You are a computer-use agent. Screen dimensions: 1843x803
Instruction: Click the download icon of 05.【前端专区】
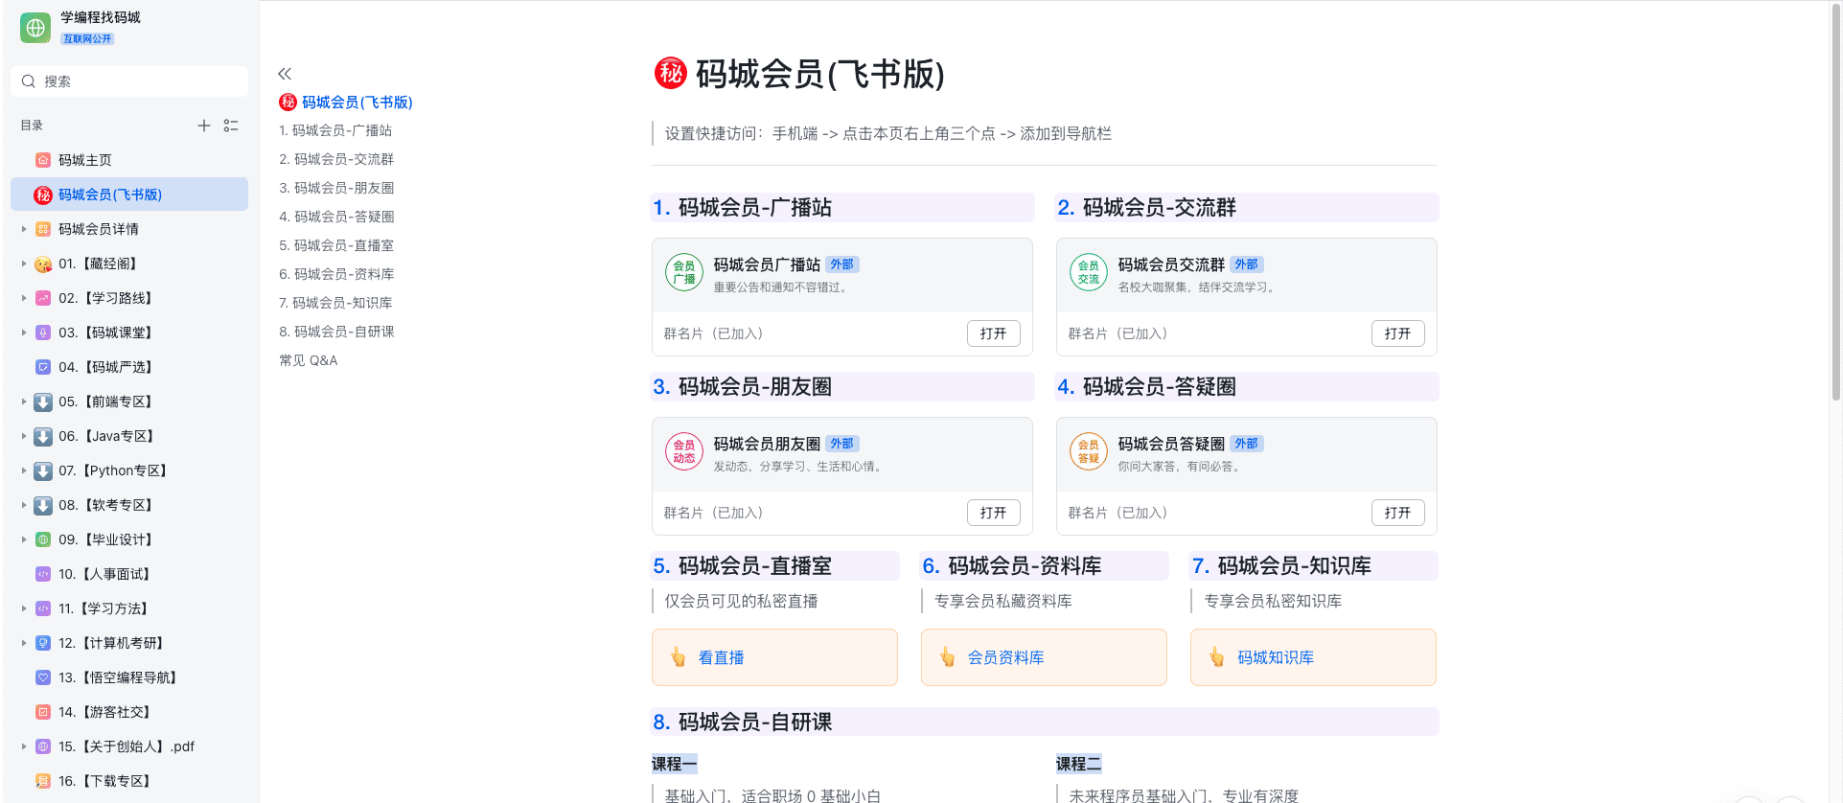coord(43,401)
